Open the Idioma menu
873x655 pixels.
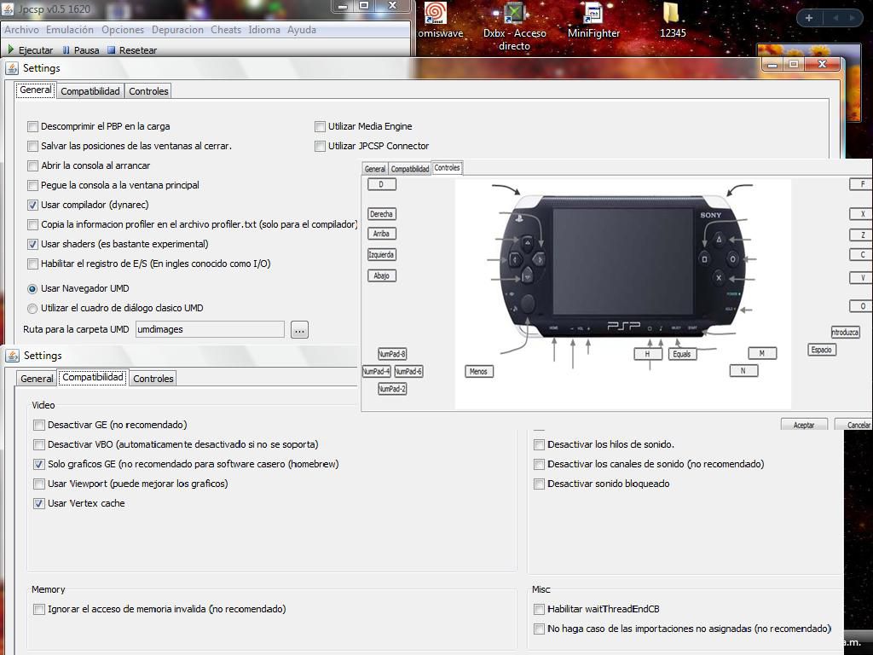coord(264,30)
